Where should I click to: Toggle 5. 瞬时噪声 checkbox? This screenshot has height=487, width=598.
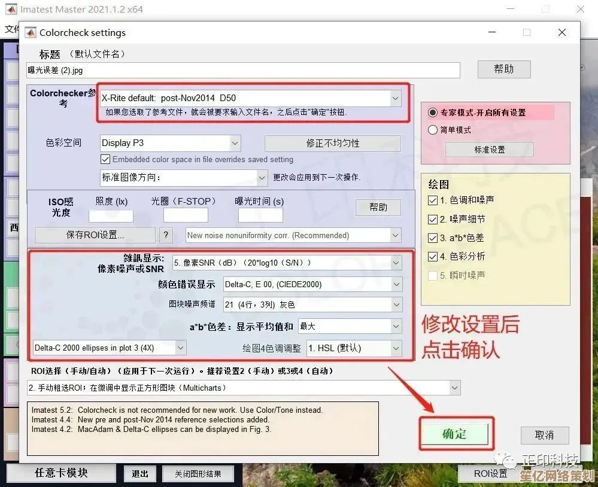432,276
